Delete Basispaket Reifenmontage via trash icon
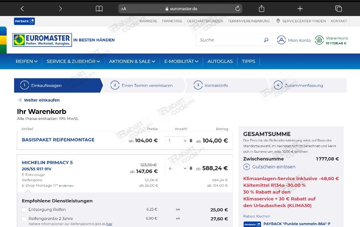The image size is (360, 227). tap(191, 141)
